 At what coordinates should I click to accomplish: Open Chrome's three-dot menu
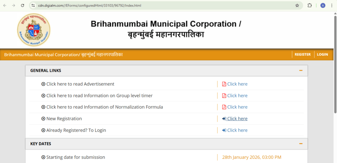point(332,6)
